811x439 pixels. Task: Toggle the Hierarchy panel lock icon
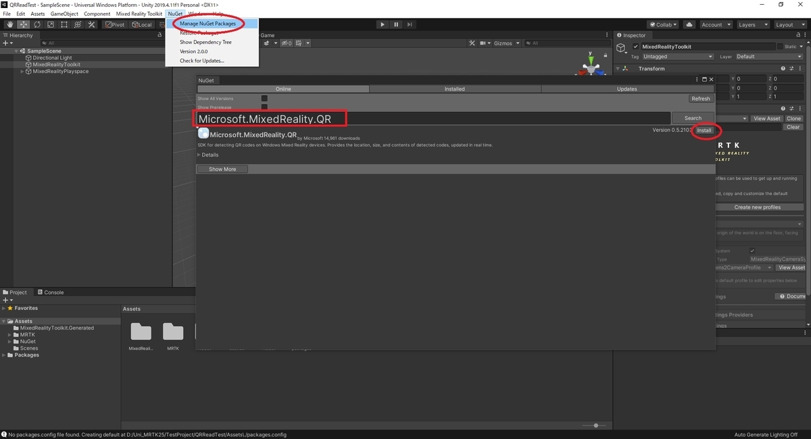[159, 35]
